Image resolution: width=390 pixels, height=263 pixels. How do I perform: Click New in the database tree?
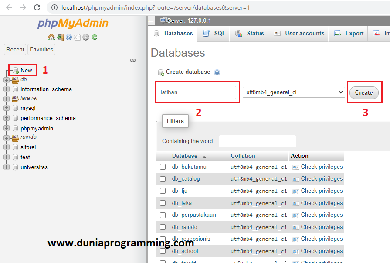pos(26,71)
